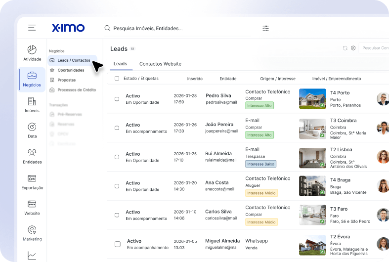This screenshot has height=262, width=389.
Task: Tick the checkbox for Carlos Silva's lead
Action: (x=117, y=215)
